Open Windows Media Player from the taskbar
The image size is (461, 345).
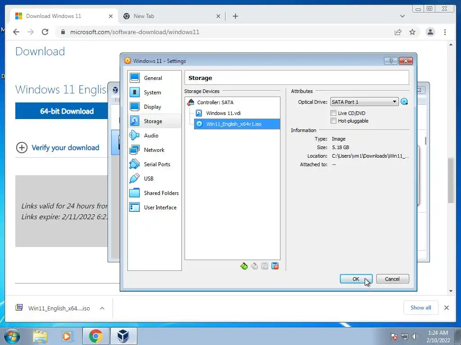tap(67, 336)
